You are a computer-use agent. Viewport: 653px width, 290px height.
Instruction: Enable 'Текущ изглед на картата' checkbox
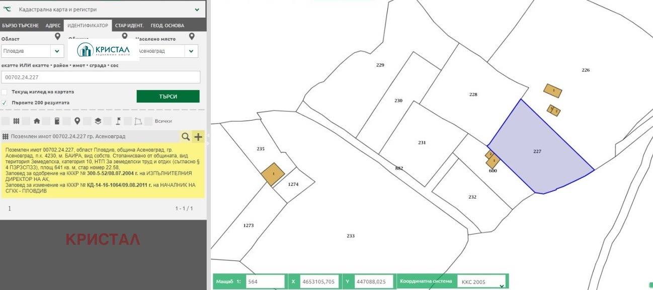[x=5, y=92]
